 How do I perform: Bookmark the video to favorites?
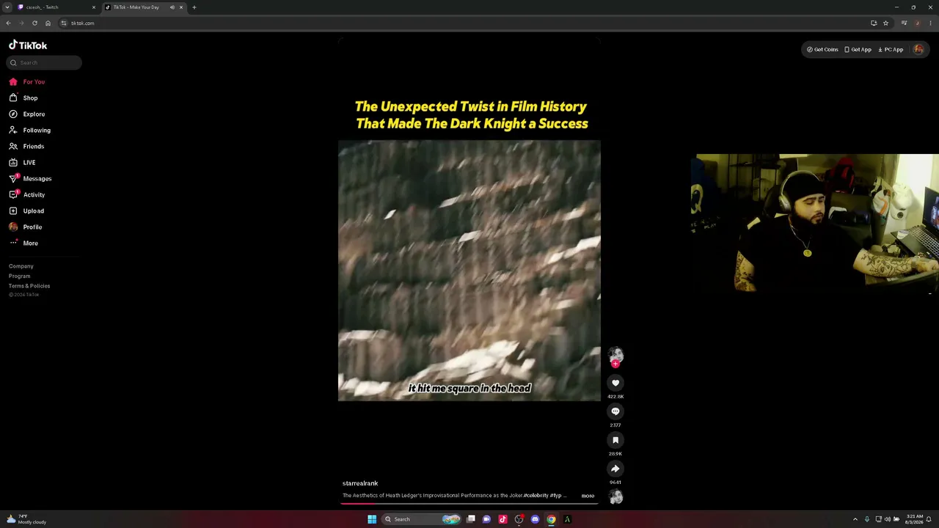pyautogui.click(x=615, y=440)
